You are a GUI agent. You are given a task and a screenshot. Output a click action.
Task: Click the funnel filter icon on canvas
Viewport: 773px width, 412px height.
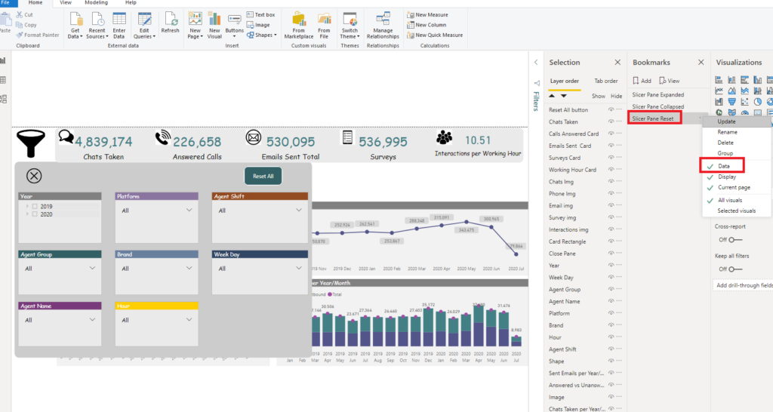[x=30, y=143]
